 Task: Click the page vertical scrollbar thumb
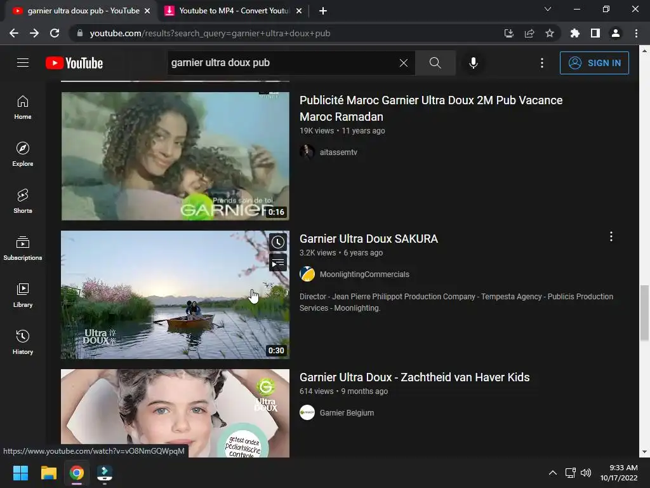[644, 313]
